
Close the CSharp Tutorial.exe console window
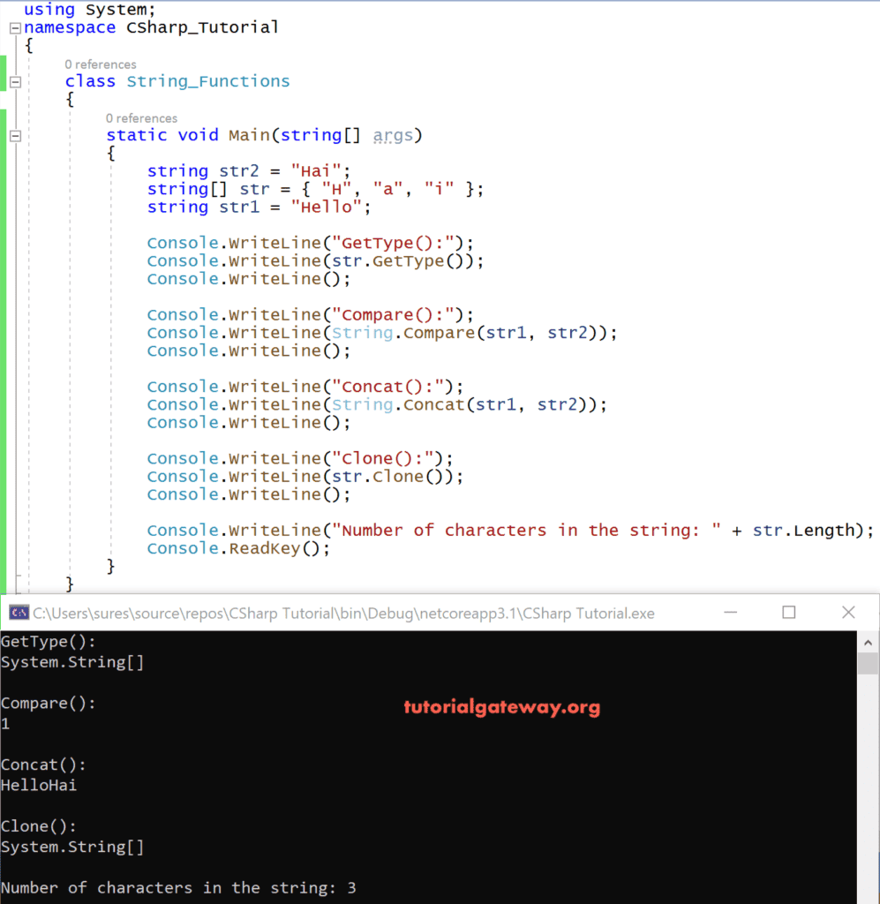point(848,613)
